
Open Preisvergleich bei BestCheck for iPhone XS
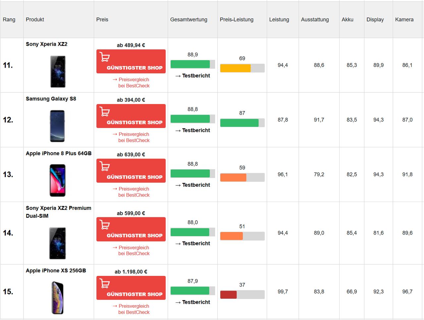click(x=131, y=309)
